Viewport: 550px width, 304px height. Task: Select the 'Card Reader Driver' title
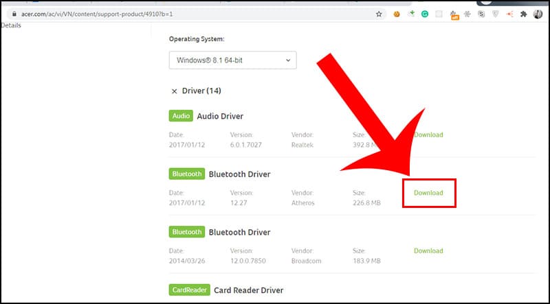click(248, 290)
